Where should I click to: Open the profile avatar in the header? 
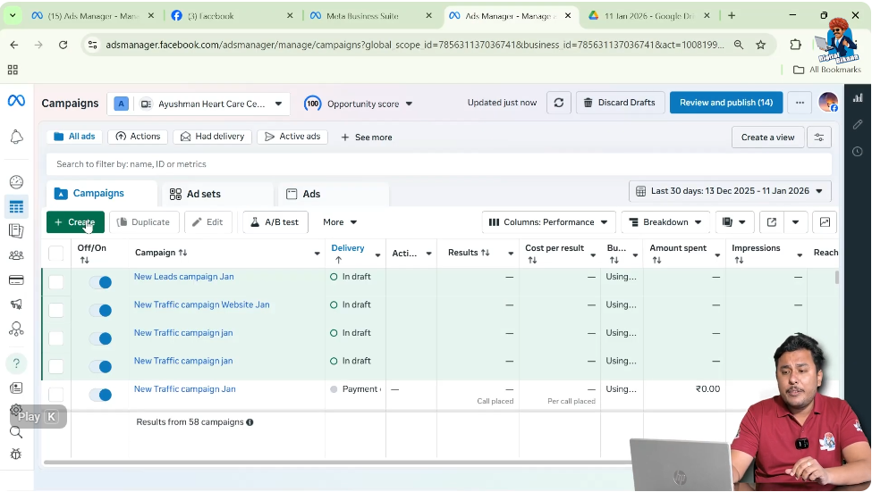(828, 103)
